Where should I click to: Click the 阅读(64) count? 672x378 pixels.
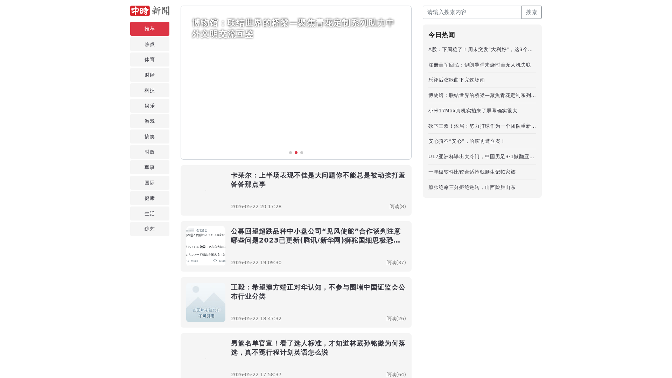396,374
